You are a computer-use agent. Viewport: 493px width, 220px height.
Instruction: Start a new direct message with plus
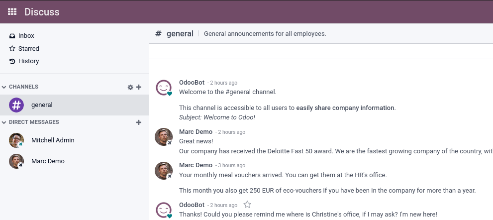[139, 122]
